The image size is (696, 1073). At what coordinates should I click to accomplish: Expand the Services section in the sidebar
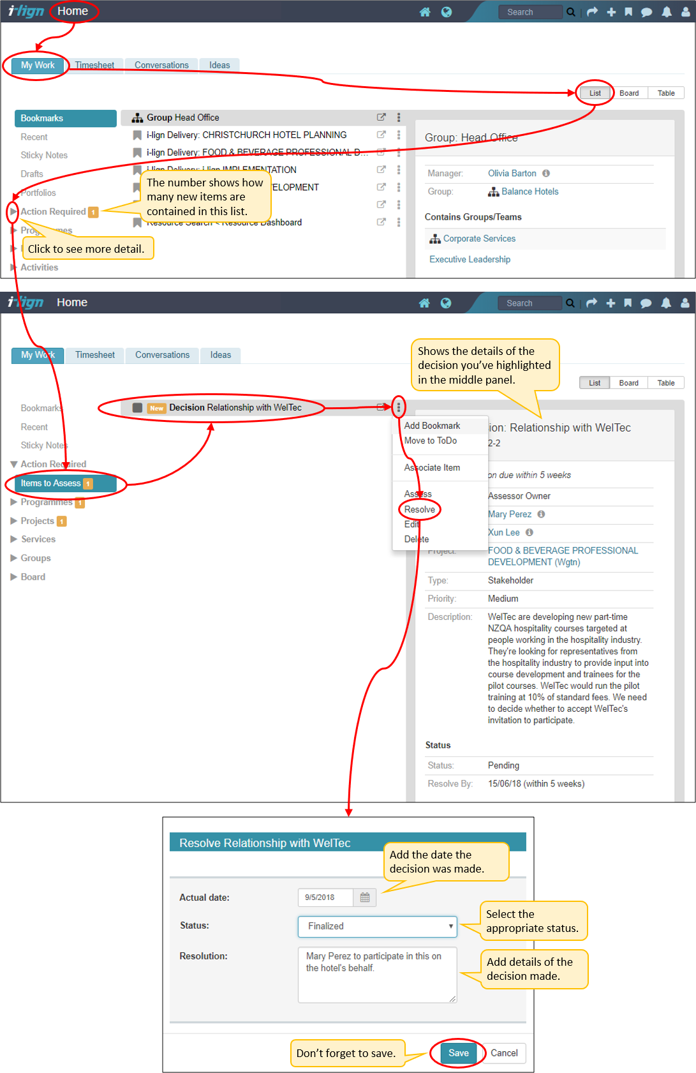point(14,539)
